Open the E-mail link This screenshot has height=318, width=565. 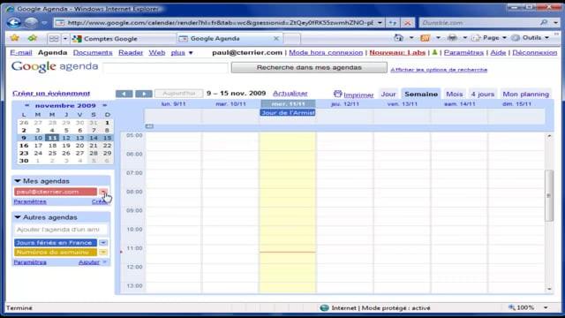click(21, 53)
